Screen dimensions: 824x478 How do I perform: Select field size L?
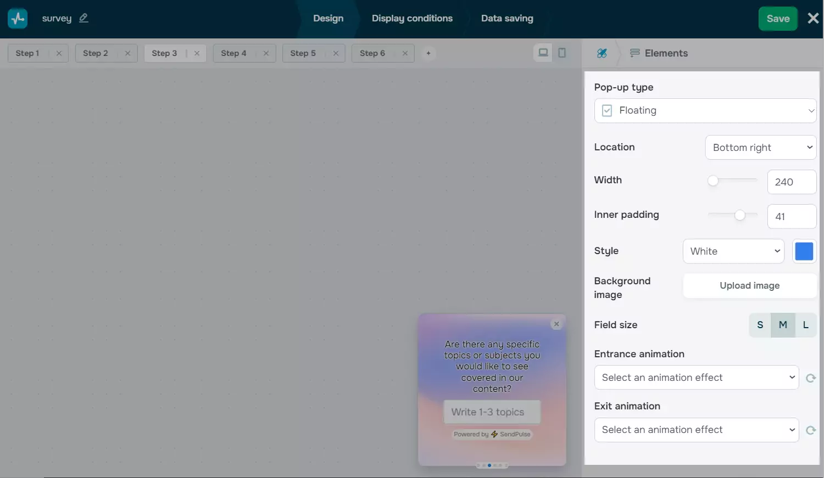tap(805, 325)
